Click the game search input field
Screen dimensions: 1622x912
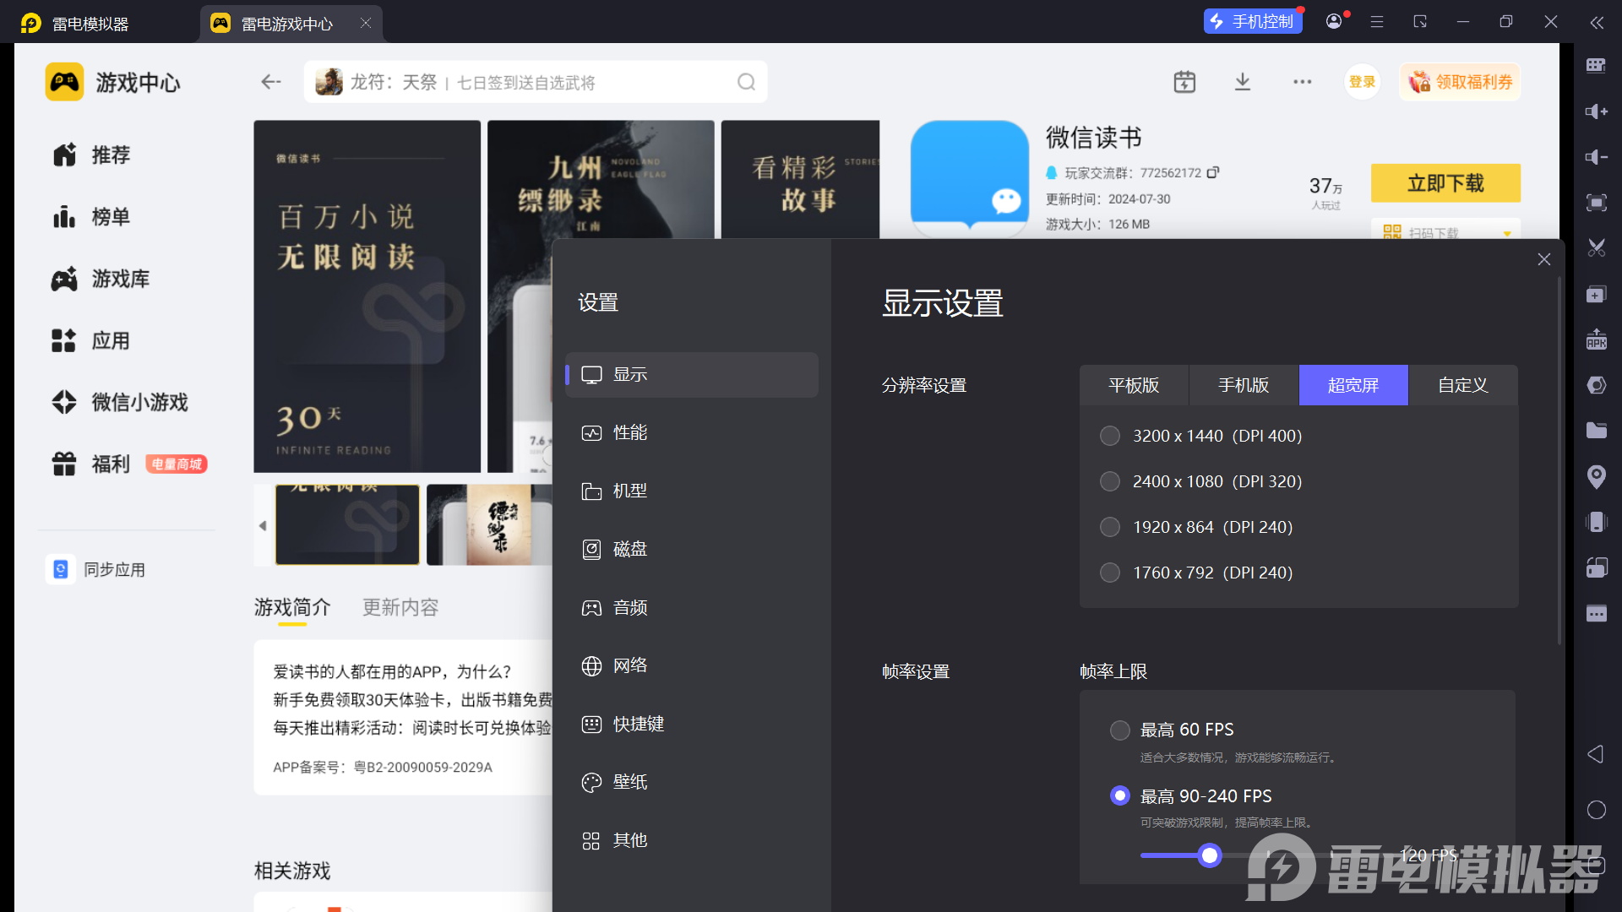click(541, 82)
